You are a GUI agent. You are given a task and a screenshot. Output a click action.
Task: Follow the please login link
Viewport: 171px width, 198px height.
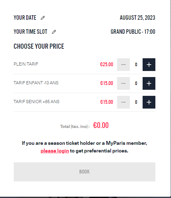[x=55, y=151]
